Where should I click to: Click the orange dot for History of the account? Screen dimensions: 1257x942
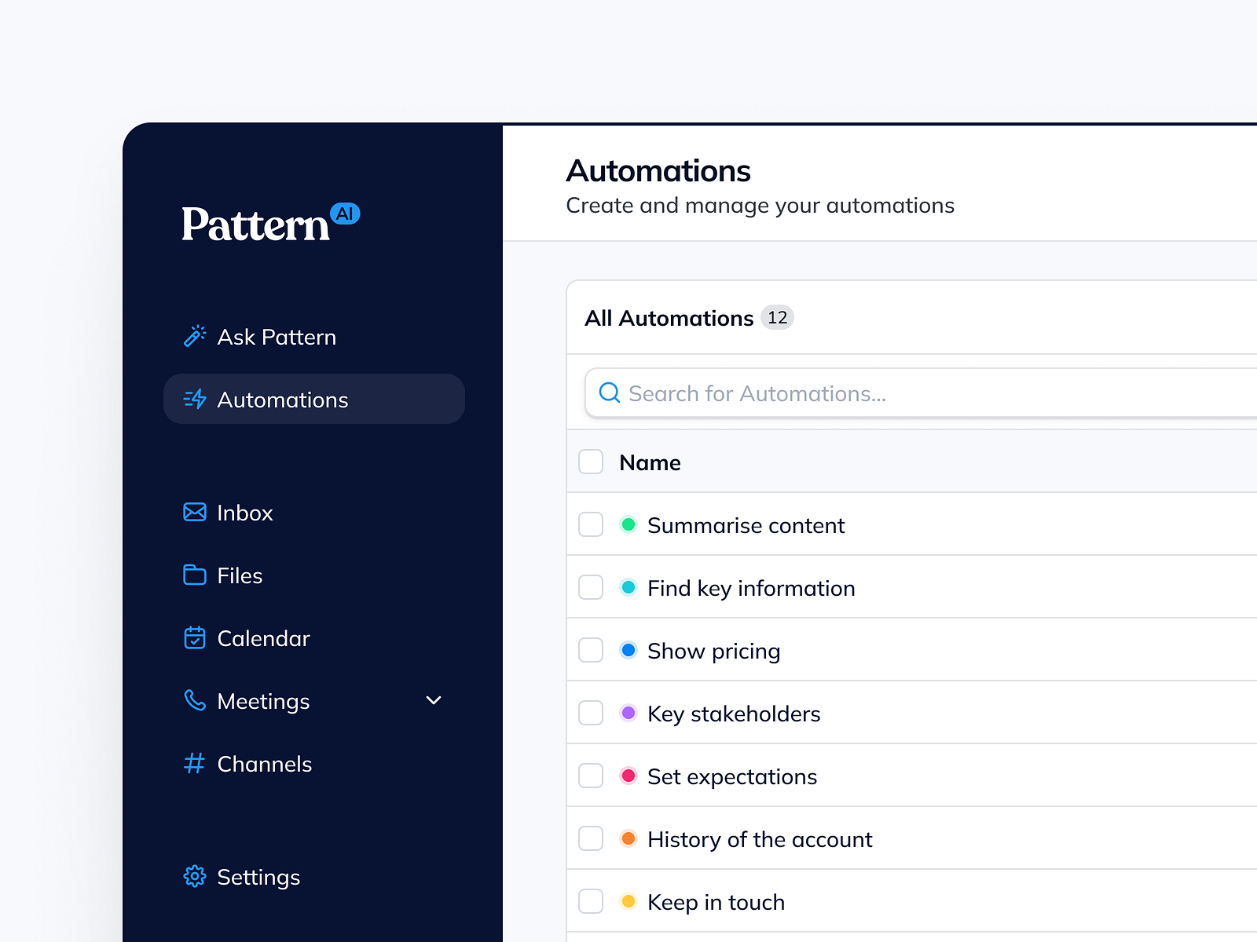pyautogui.click(x=628, y=838)
